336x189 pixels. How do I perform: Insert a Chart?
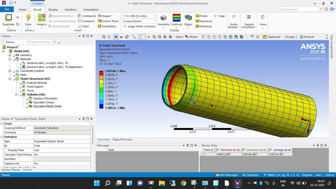click(x=83, y=27)
